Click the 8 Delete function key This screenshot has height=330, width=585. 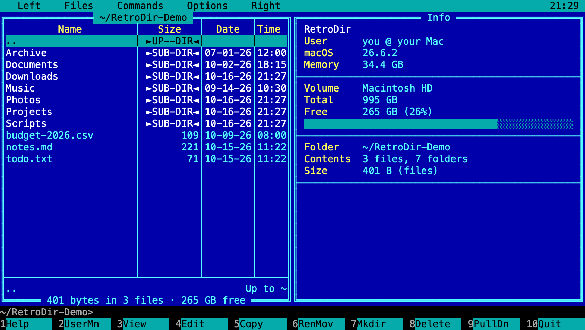click(x=435, y=324)
